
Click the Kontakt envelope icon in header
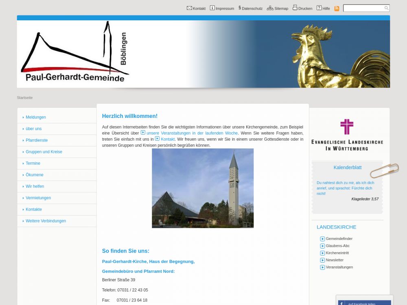click(189, 8)
